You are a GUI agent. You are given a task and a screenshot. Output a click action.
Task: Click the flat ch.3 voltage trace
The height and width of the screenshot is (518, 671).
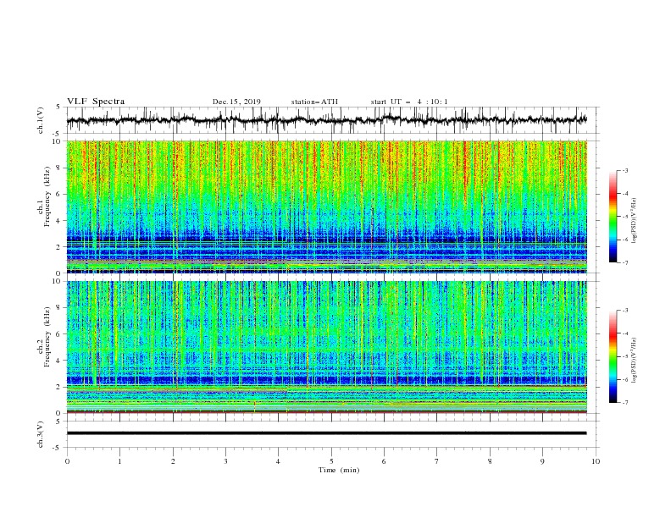(x=326, y=433)
